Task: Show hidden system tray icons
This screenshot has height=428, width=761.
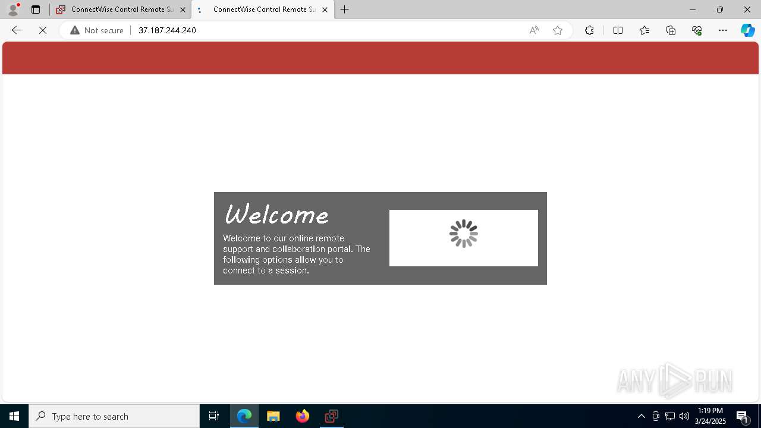Action: point(641,416)
